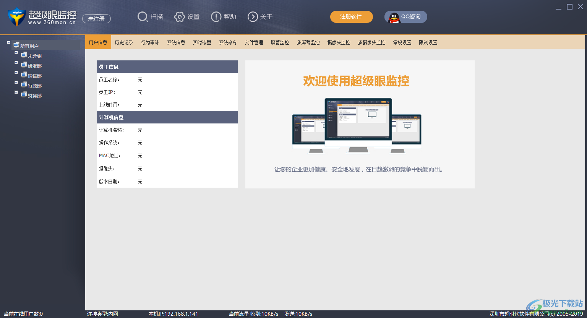Click the monitor icon beside 所有用户
Viewport: 587px width, 318px height.
pos(16,45)
